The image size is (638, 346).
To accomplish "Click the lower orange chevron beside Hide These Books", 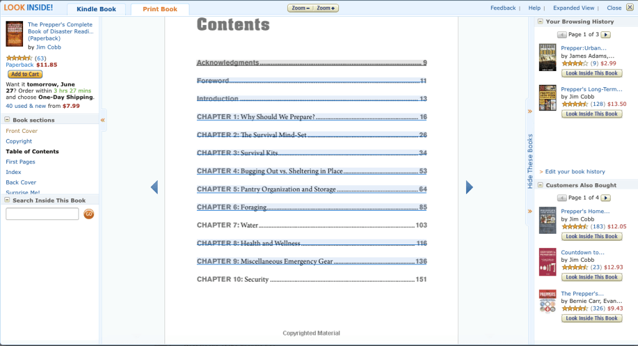I will click(x=530, y=211).
